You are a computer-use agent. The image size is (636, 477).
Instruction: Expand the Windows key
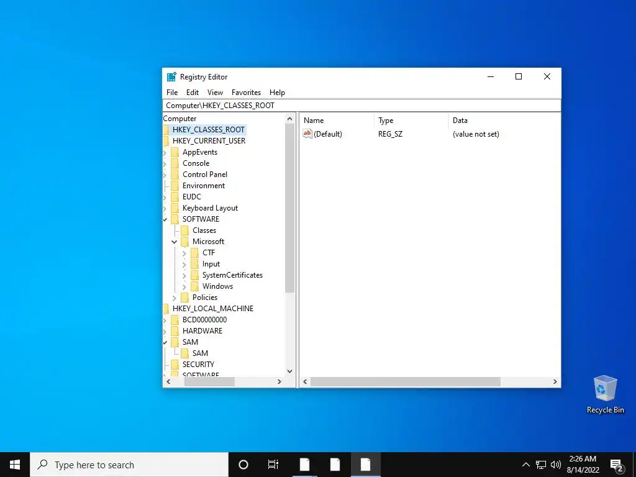tap(184, 287)
